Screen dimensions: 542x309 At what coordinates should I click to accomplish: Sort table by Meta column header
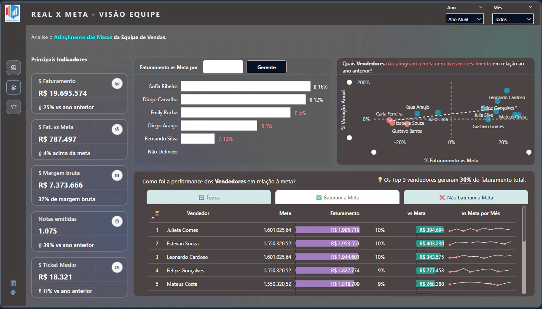[285, 213]
